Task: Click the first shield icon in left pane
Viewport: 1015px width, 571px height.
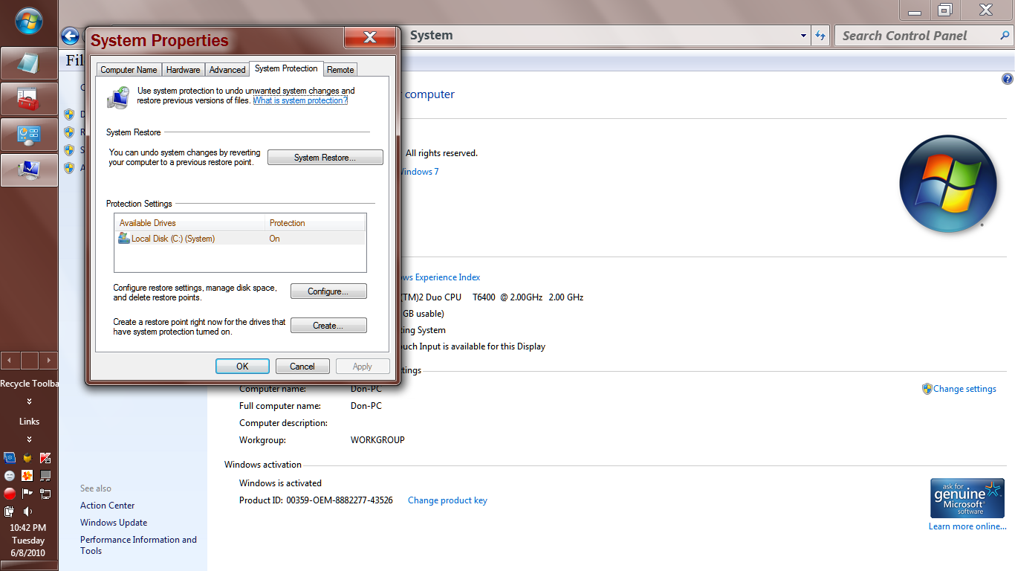Action: 69,114
